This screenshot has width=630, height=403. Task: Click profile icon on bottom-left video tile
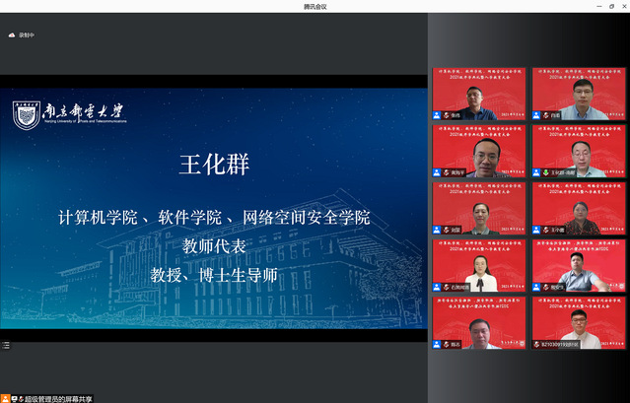437,345
